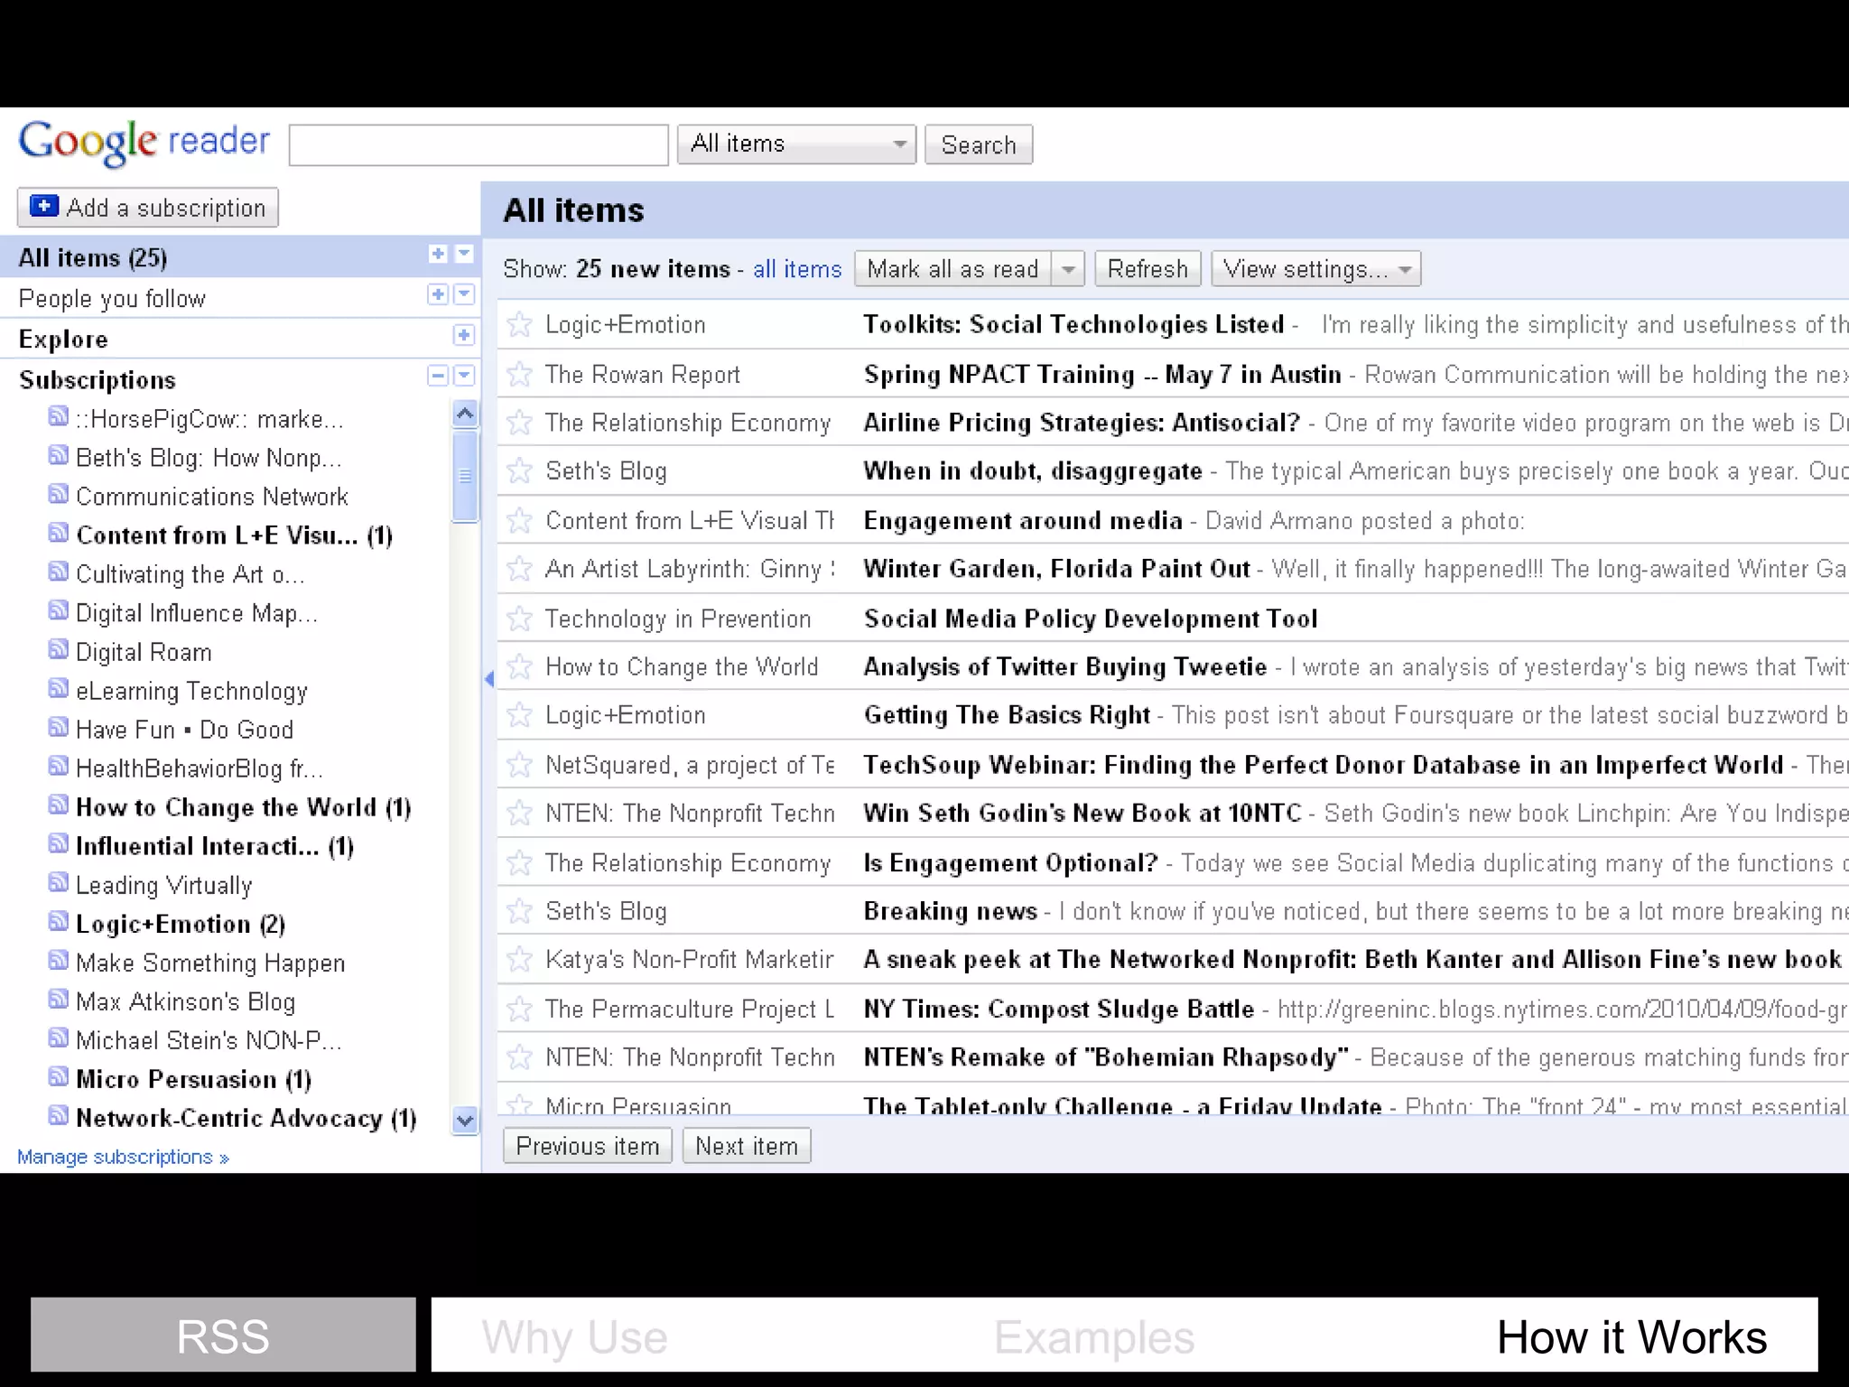Collapse sidebar with the blue arrow handle
Screen dimensions: 1849x1387
pyautogui.click(x=489, y=679)
